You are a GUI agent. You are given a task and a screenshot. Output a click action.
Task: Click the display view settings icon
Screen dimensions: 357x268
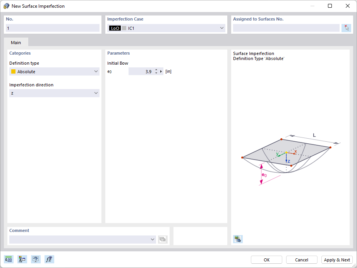(x=36, y=259)
